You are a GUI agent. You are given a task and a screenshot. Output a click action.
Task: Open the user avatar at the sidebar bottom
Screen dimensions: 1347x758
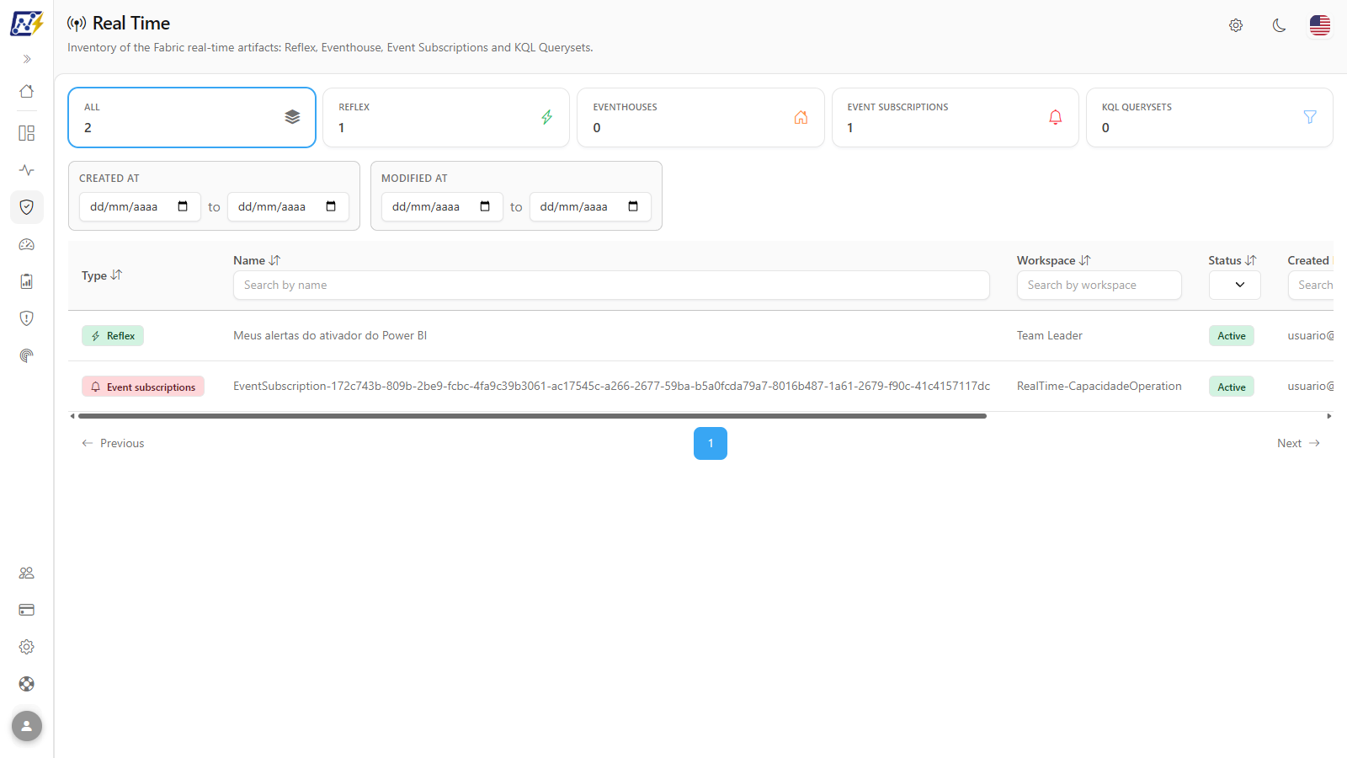click(x=27, y=726)
